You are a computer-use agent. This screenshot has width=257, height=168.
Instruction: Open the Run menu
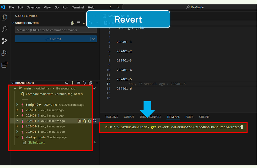coord(65,7)
